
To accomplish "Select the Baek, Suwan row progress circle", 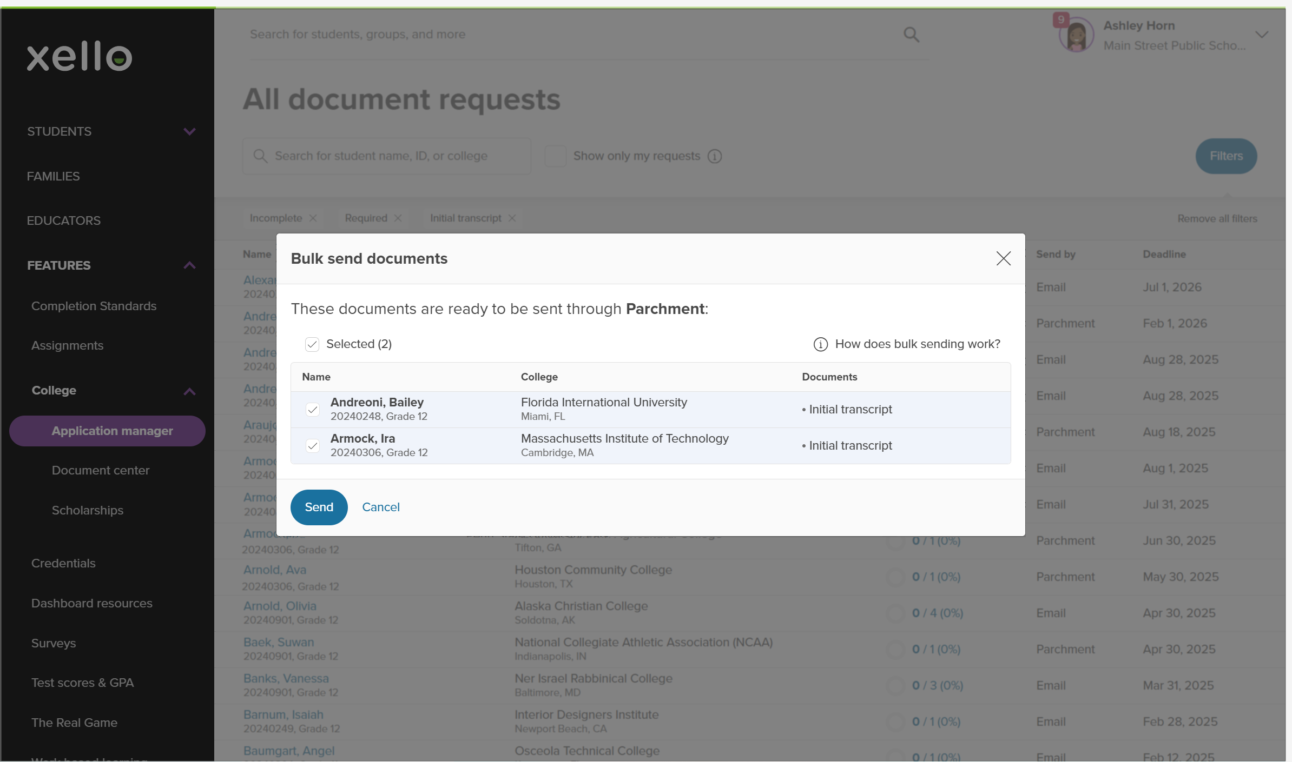I will point(895,650).
